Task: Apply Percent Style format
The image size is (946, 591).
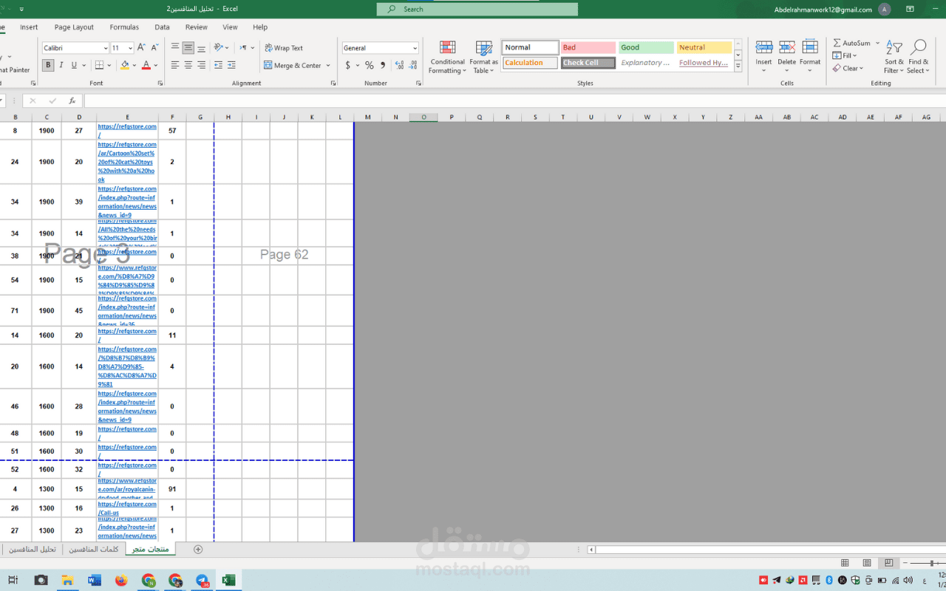Action: [x=370, y=65]
